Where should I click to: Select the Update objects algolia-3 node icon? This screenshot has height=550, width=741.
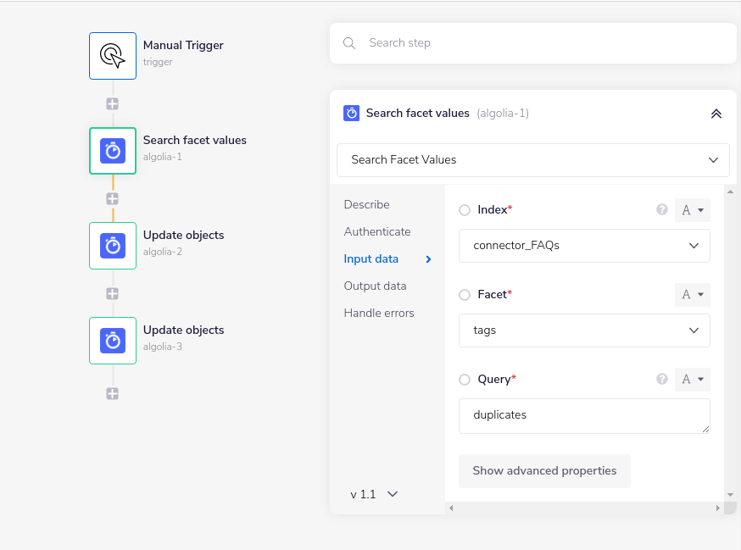click(x=113, y=341)
